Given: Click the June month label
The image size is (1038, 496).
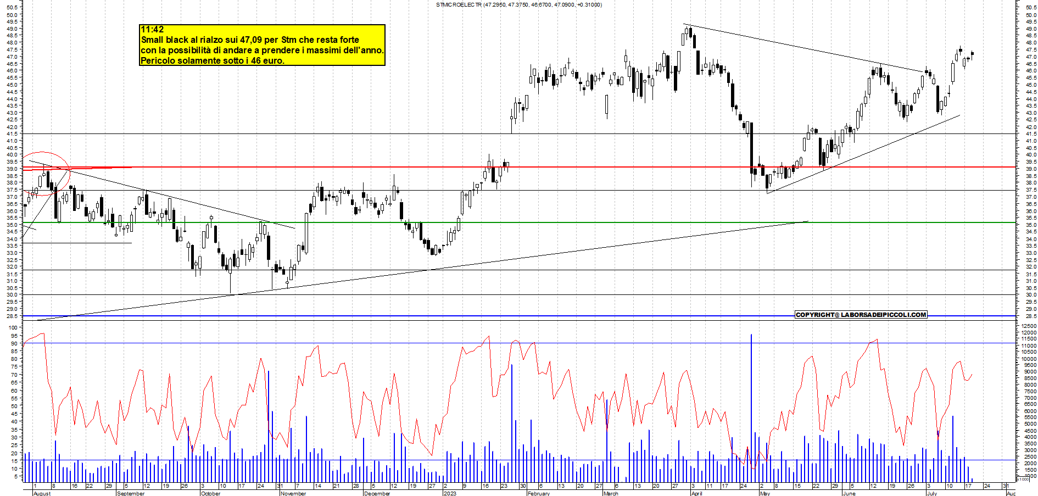Looking at the screenshot, I should [849, 493].
